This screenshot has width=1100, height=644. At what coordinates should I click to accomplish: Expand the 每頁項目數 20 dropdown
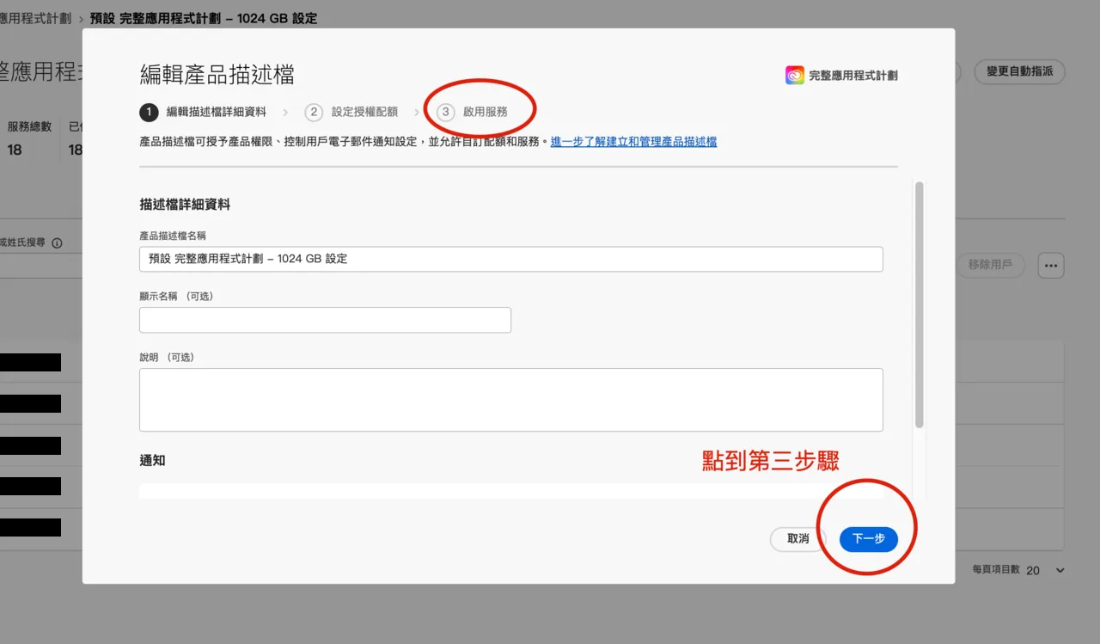pos(1045,570)
